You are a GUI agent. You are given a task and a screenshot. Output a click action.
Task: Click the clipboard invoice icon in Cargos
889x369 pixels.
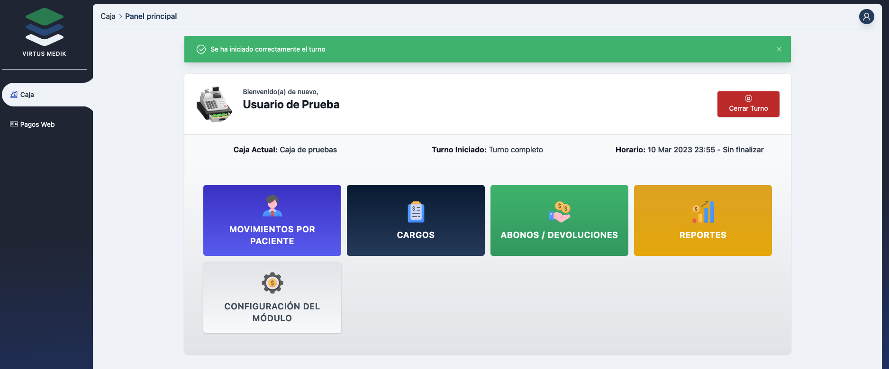[x=416, y=212]
